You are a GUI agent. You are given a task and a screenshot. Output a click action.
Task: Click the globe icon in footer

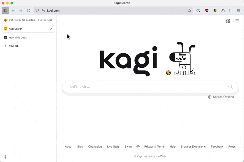[x=138, y=147]
